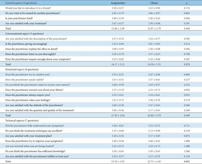Select 'Do you think the practitioner has sufficient knowledge?'

[x=35, y=151]
